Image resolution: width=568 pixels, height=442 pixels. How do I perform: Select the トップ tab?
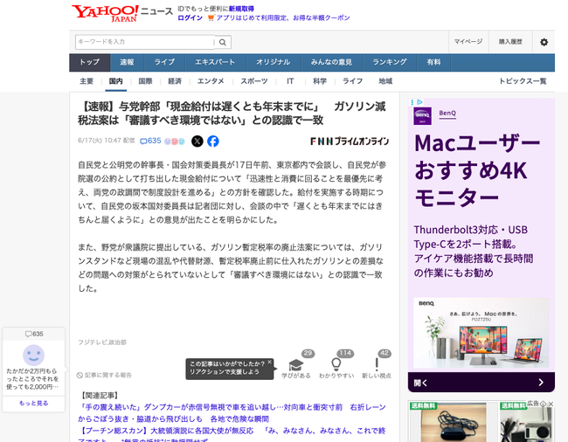(x=89, y=62)
